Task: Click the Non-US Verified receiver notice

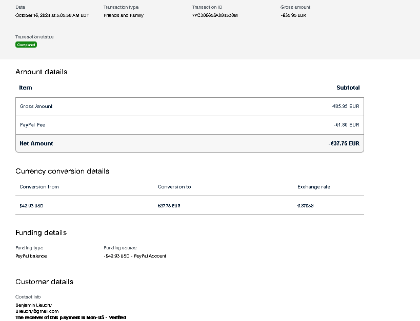Action: (x=71, y=317)
